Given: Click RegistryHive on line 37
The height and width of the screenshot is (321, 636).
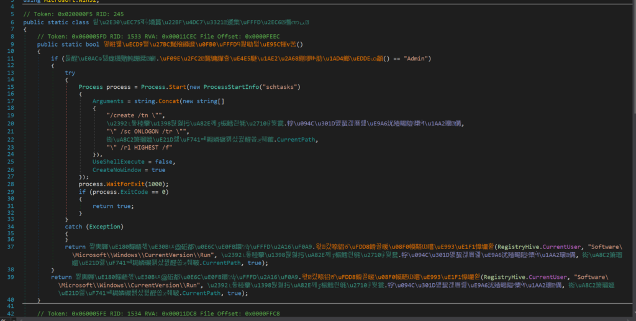Looking at the screenshot, I should coord(518,247).
